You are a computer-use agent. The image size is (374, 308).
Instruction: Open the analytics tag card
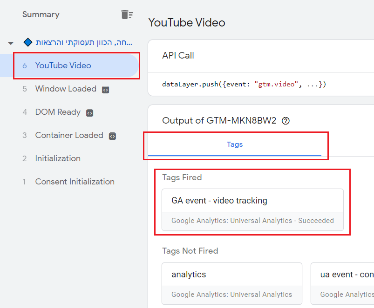coord(232,283)
